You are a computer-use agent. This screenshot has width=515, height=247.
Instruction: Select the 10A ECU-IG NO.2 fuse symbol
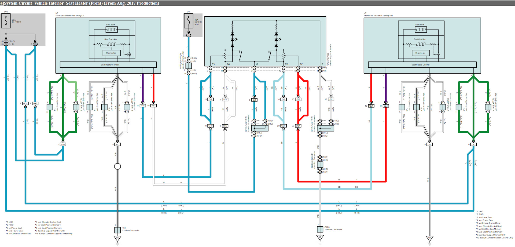pos(189,21)
